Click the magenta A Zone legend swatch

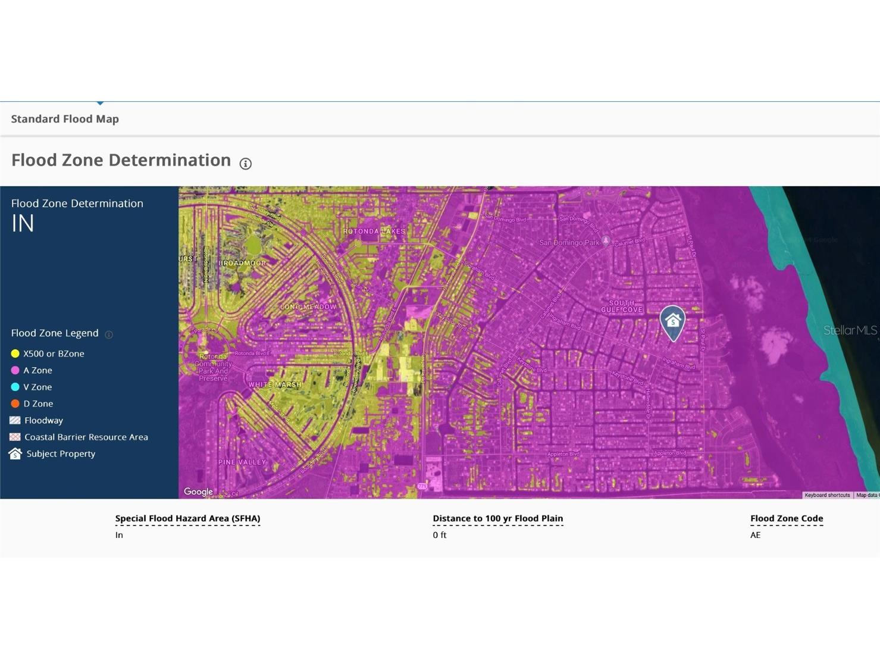pos(15,370)
